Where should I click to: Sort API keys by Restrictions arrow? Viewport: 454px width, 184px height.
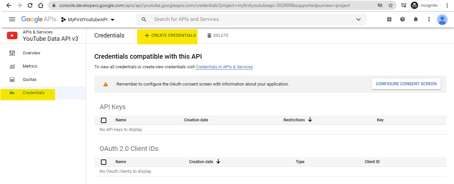pyautogui.click(x=310, y=120)
